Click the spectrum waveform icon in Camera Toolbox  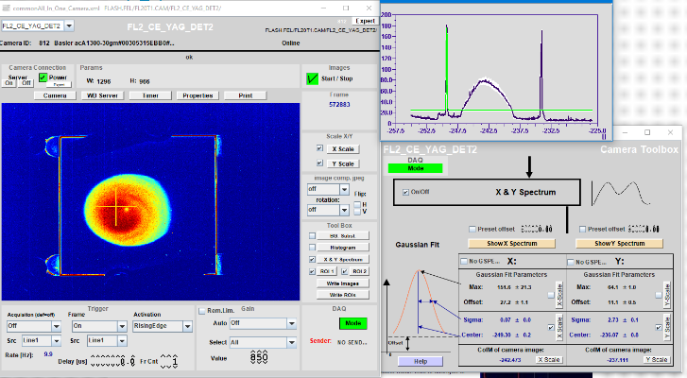click(619, 192)
